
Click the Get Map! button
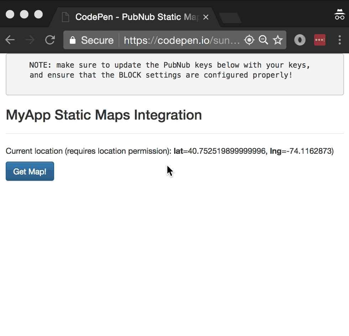[x=30, y=171]
